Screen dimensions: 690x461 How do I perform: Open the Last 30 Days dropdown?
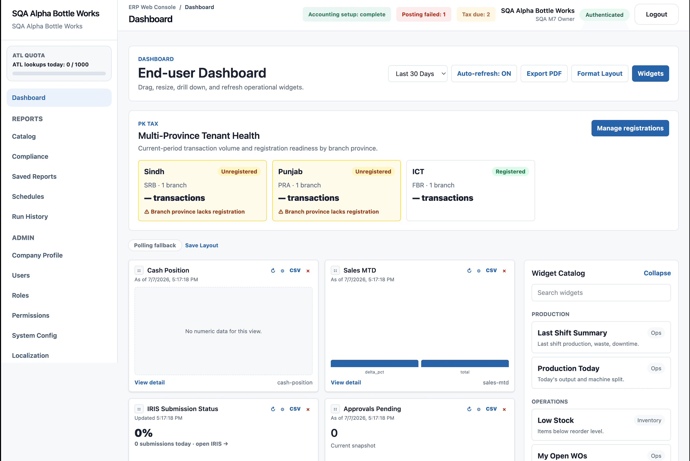417,74
